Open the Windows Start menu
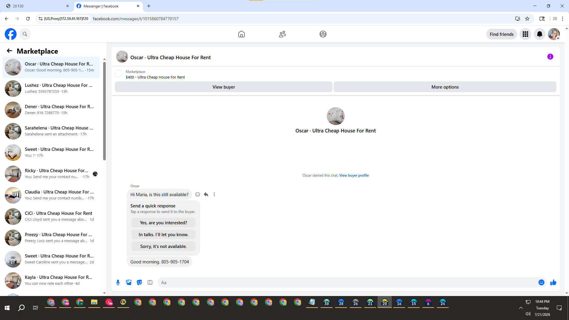569x320 pixels. point(7,308)
